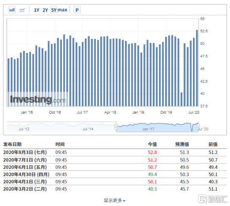Click the 52.8 actual value
Screen dimensions: 230x206
tap(152, 153)
